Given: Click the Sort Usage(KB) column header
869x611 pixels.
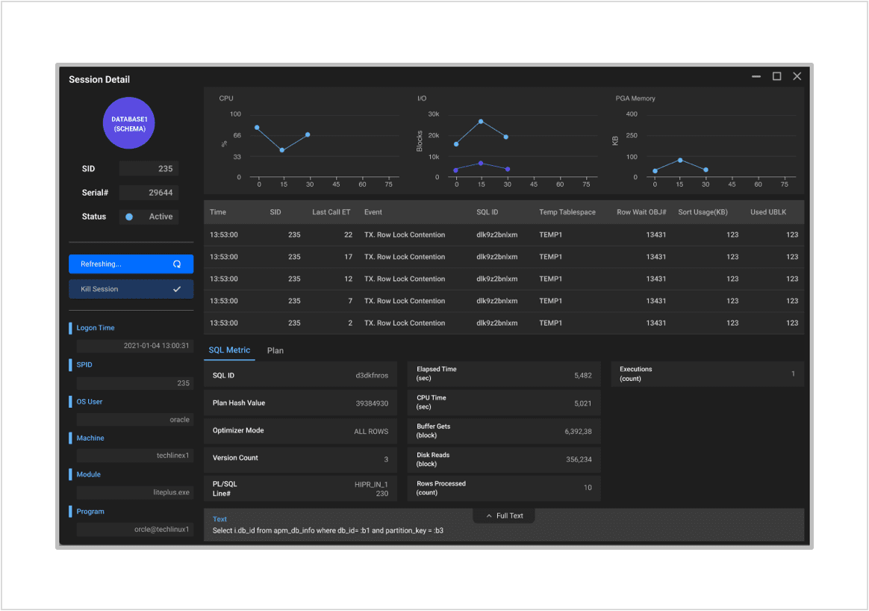Looking at the screenshot, I should 703,212.
